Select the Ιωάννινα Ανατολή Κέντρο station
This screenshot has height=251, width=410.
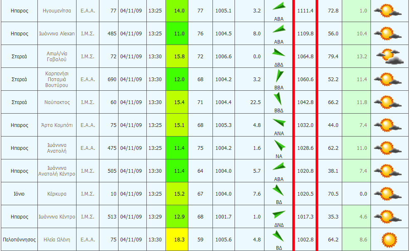[x=57, y=171]
